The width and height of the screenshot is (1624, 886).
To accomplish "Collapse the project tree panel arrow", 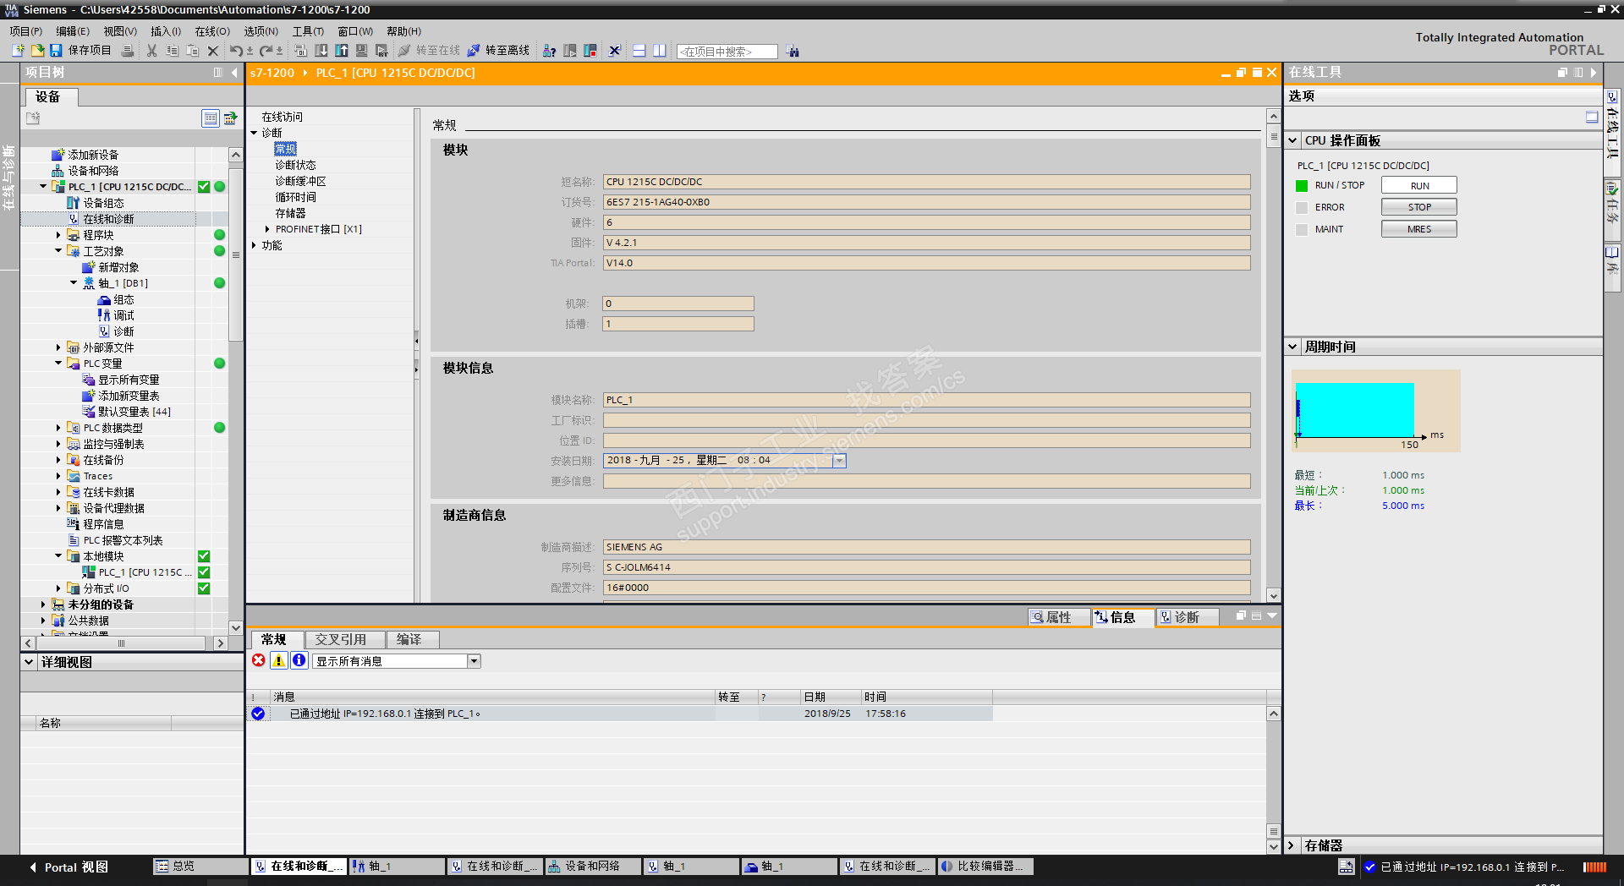I will [234, 73].
